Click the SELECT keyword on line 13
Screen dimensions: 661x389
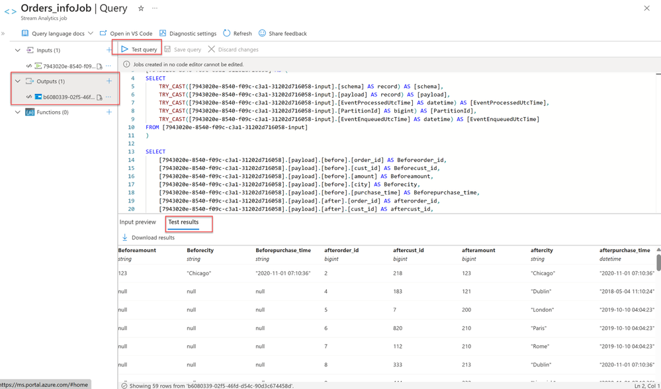[x=155, y=151]
